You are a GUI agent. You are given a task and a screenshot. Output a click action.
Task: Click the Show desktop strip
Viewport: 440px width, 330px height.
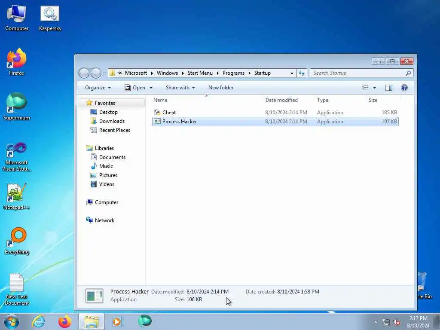click(x=437, y=321)
